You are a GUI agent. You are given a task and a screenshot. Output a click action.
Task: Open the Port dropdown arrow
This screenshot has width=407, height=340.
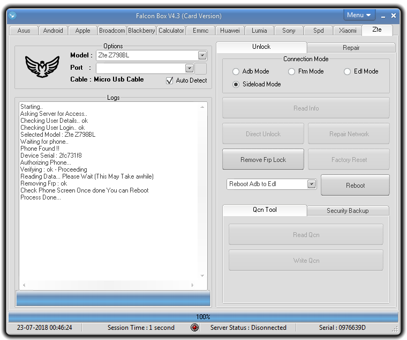tap(190, 68)
